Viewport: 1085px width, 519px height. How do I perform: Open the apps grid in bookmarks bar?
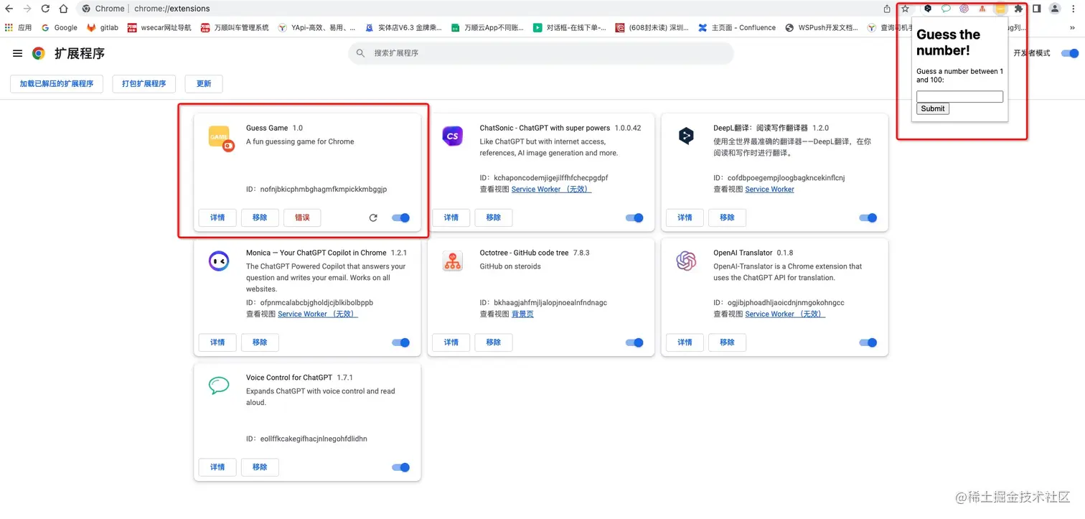(x=9, y=27)
